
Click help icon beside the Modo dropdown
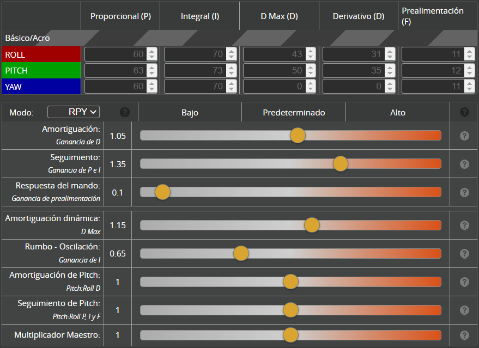[x=125, y=112]
